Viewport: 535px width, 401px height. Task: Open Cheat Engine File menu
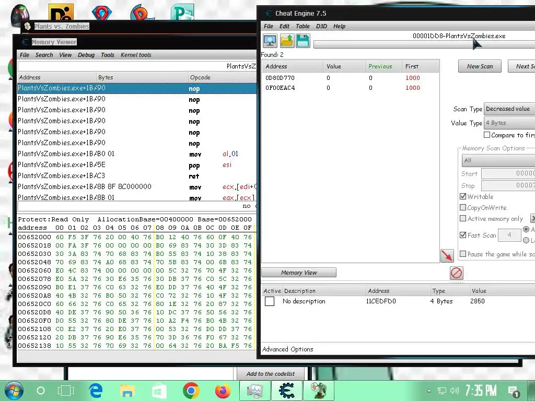point(269,26)
